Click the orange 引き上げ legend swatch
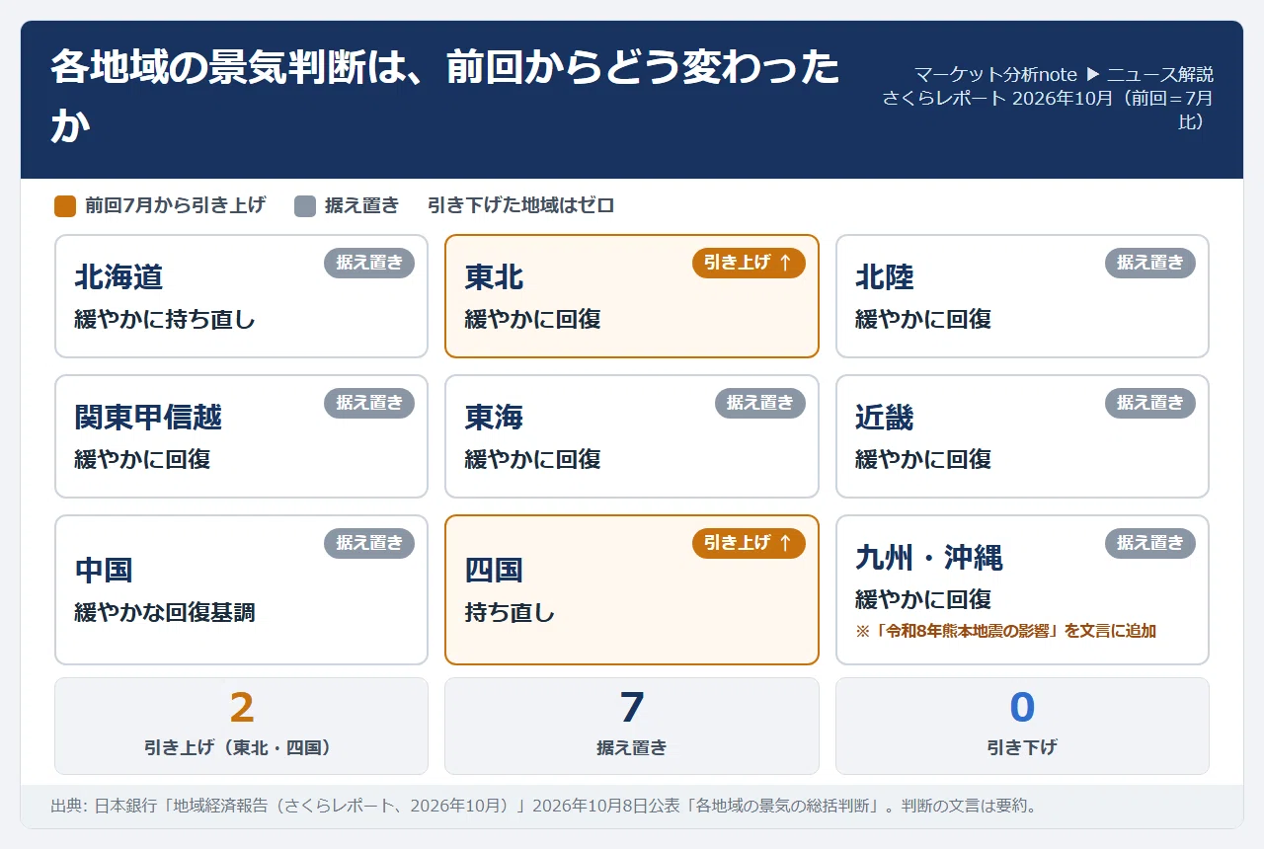 tap(65, 205)
